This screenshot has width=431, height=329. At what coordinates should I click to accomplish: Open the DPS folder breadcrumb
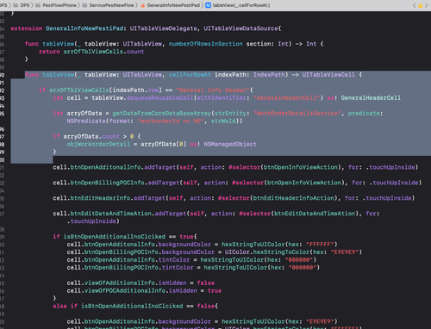(x=22, y=5)
